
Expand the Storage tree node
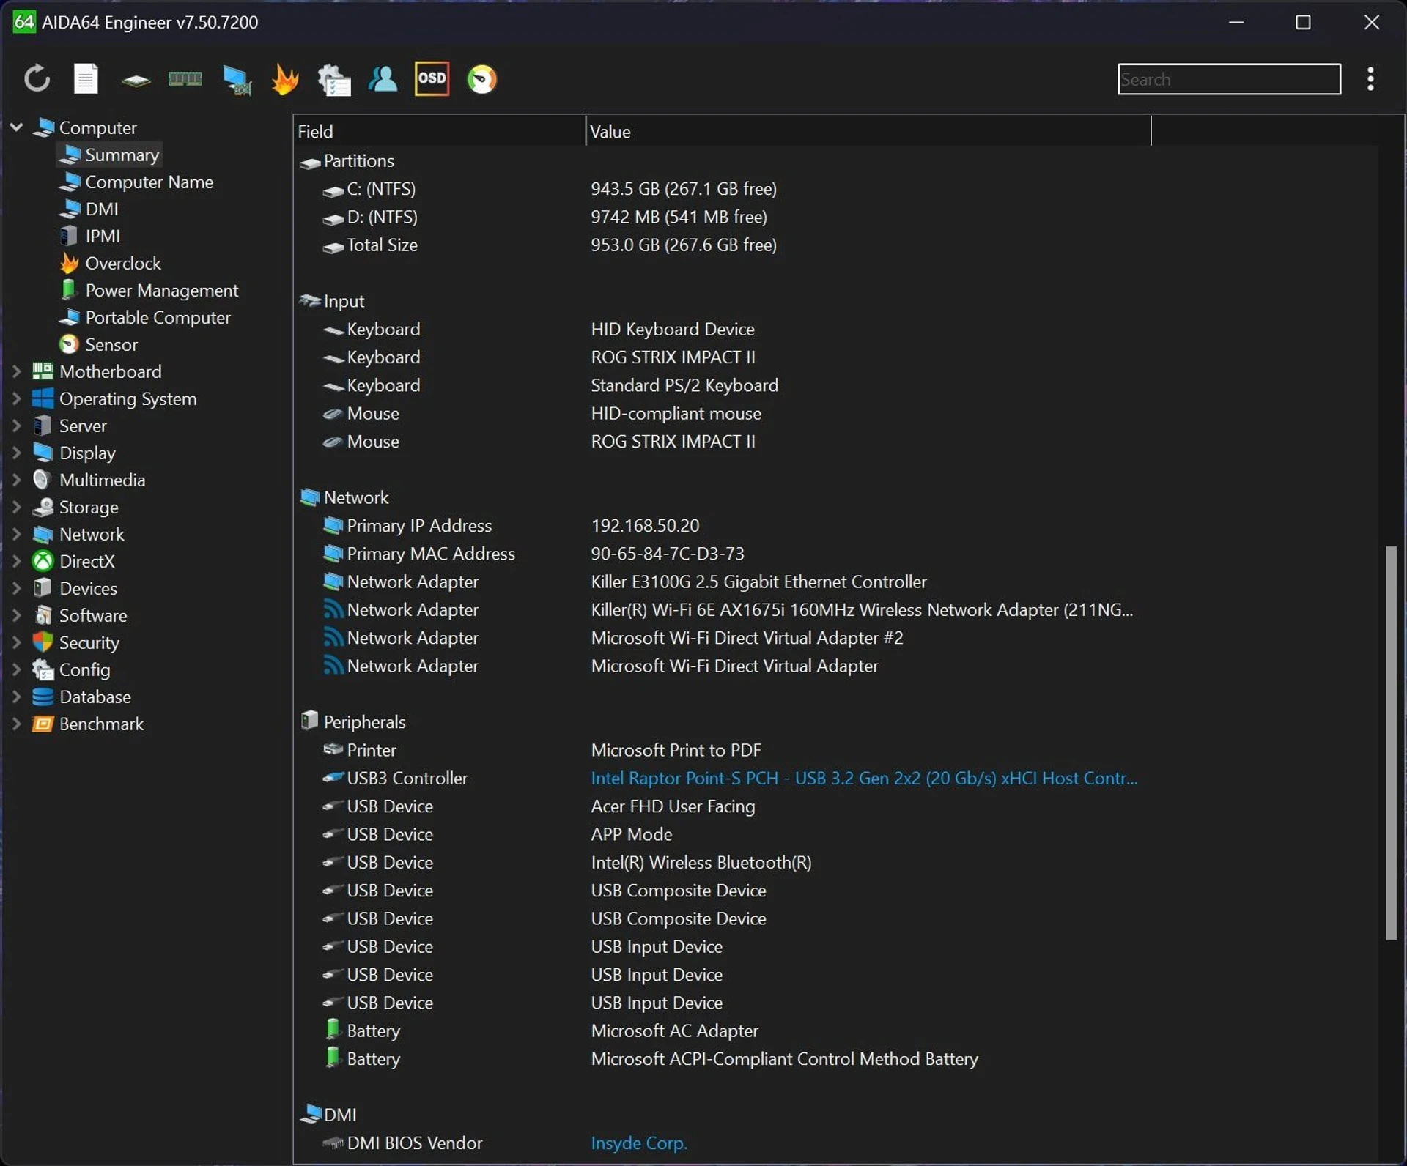(x=16, y=507)
